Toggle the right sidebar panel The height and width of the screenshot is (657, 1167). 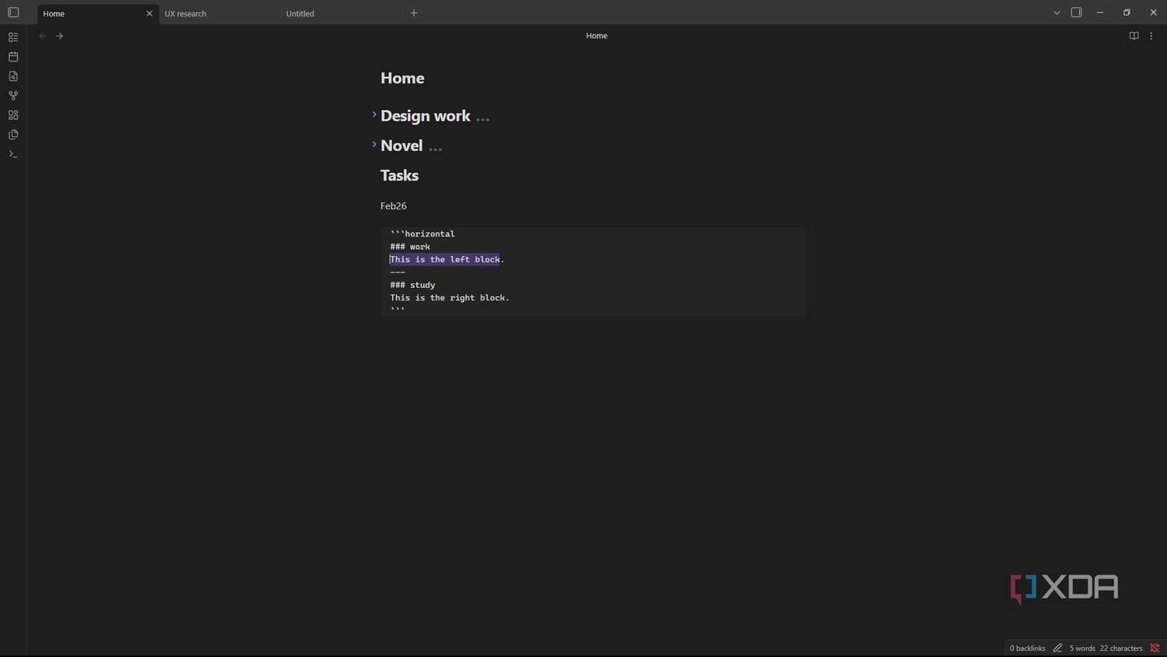pyautogui.click(x=1077, y=12)
